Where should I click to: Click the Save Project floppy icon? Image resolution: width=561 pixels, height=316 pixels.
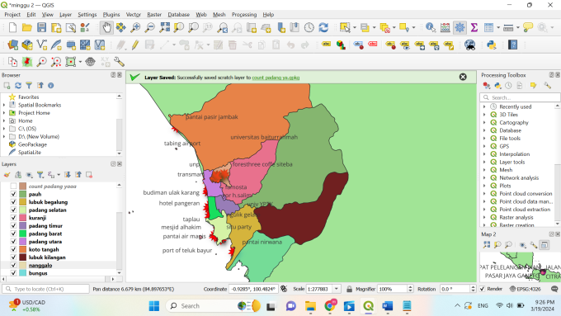(x=42, y=27)
